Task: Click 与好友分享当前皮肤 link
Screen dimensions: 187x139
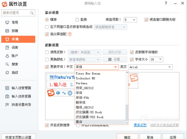Action: coord(165,125)
